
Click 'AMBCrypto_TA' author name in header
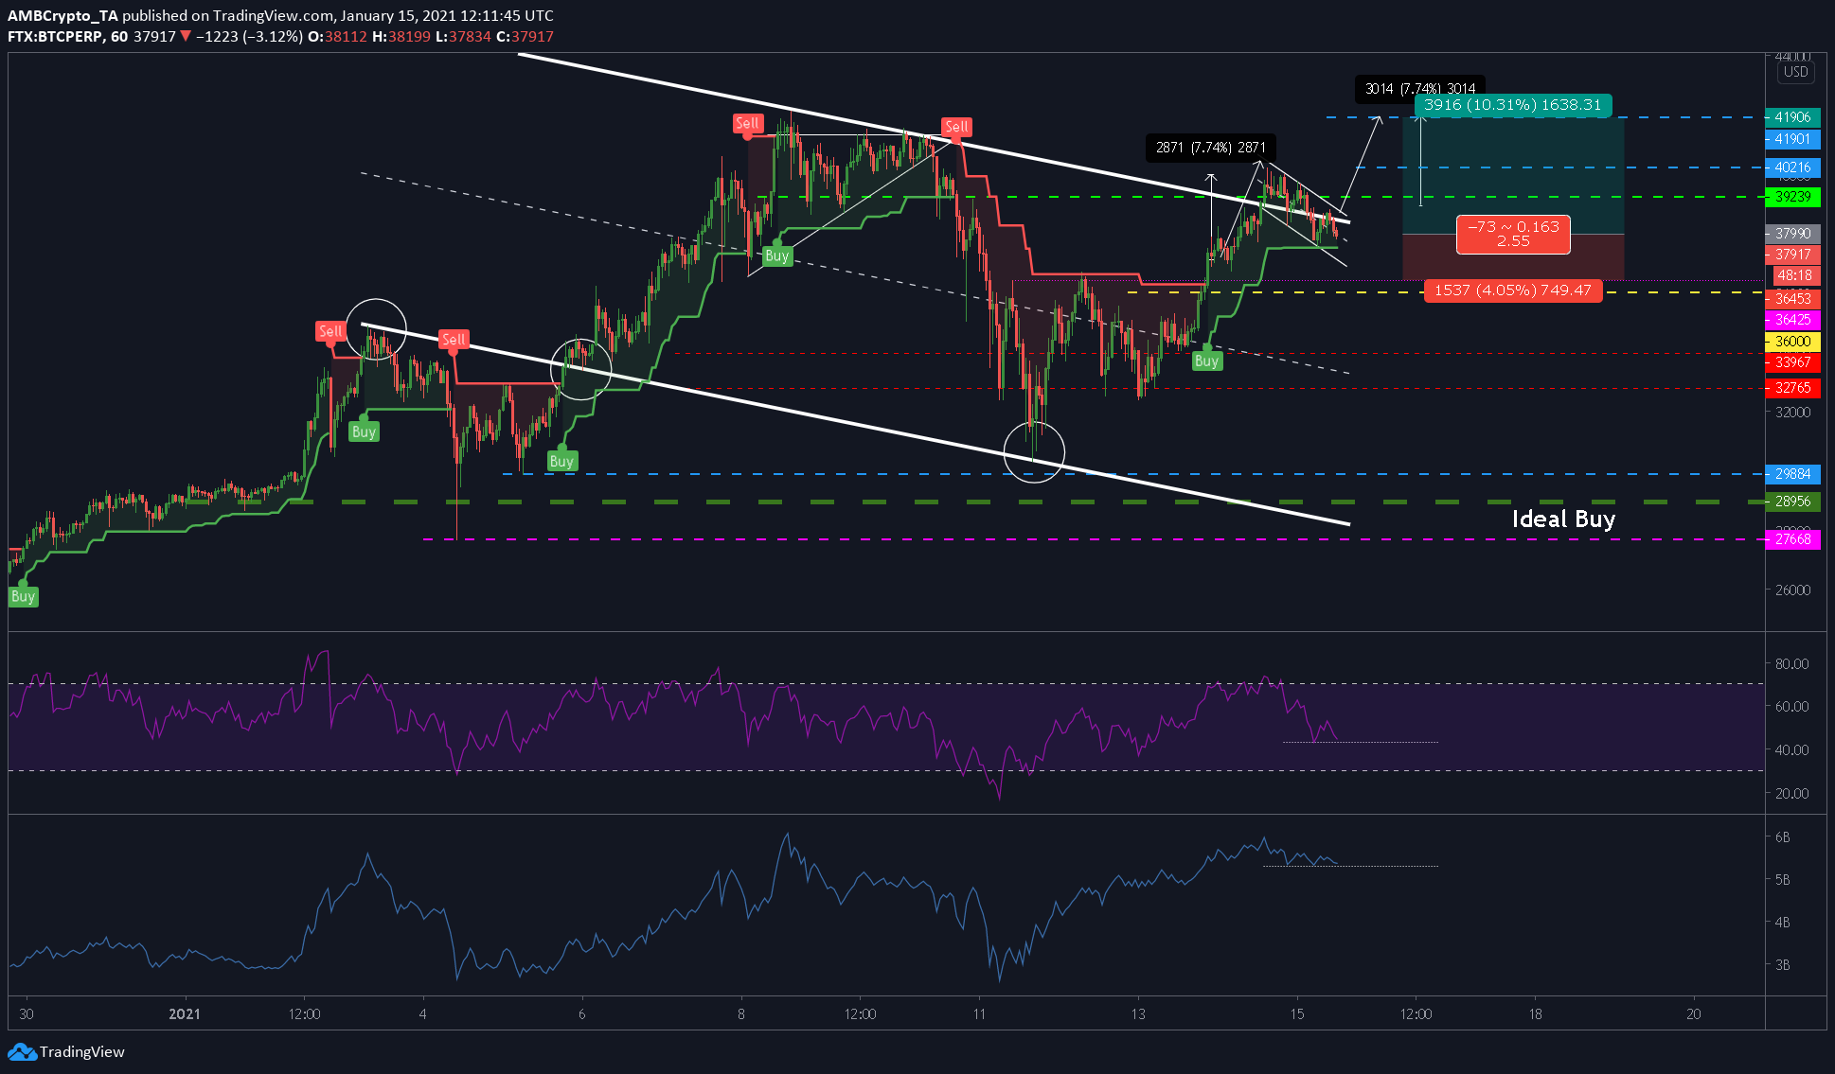[62, 15]
